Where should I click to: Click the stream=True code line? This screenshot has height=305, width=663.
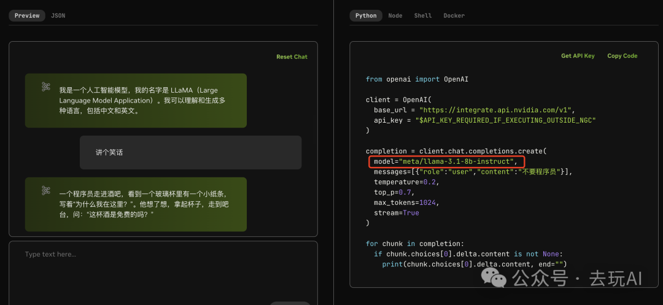pyautogui.click(x=397, y=213)
